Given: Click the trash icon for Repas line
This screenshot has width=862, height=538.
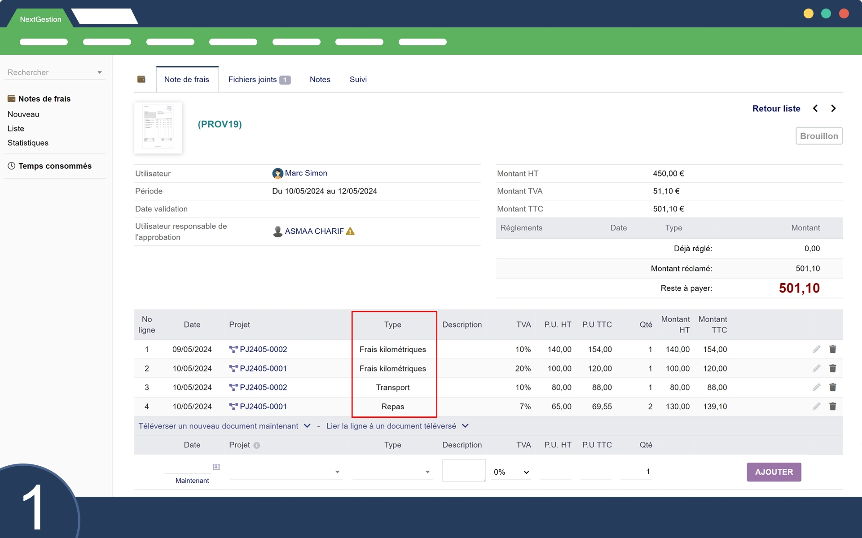Looking at the screenshot, I should tap(832, 407).
